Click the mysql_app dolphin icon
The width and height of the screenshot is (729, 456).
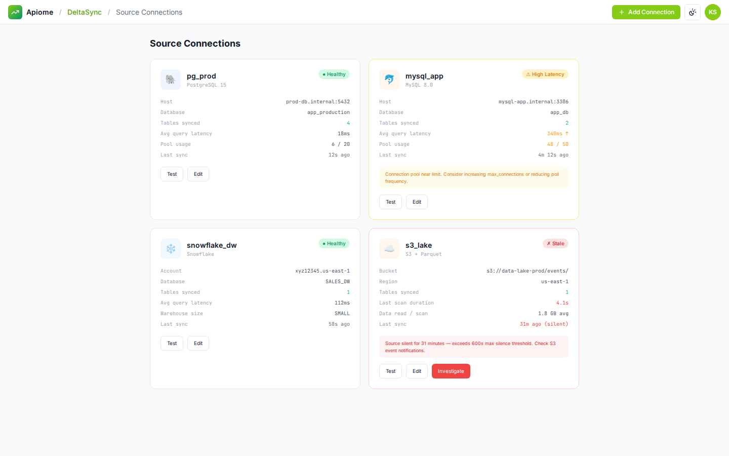coord(389,80)
